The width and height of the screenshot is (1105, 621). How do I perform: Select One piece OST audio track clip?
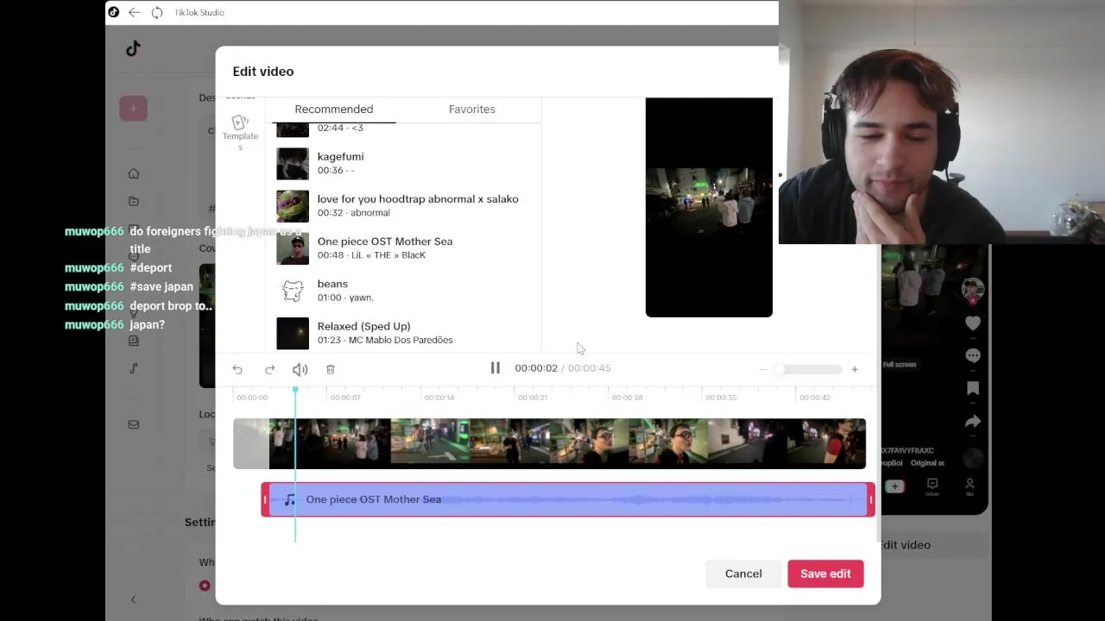point(568,499)
